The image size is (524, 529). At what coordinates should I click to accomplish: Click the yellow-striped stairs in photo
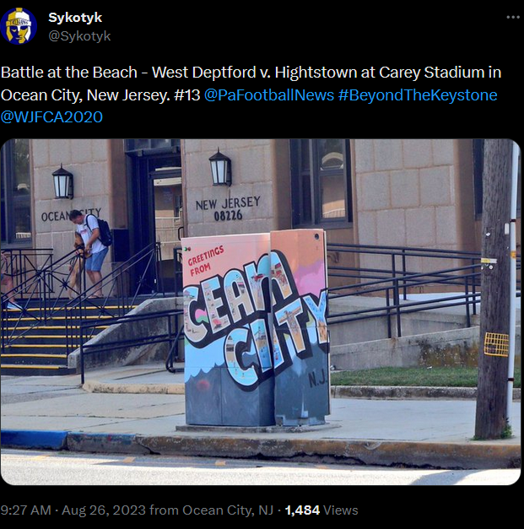tap(41, 336)
